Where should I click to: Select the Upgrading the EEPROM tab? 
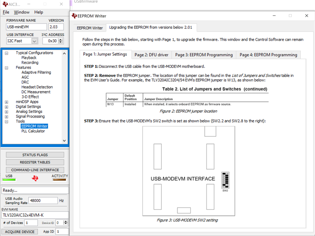[x=151, y=27]
